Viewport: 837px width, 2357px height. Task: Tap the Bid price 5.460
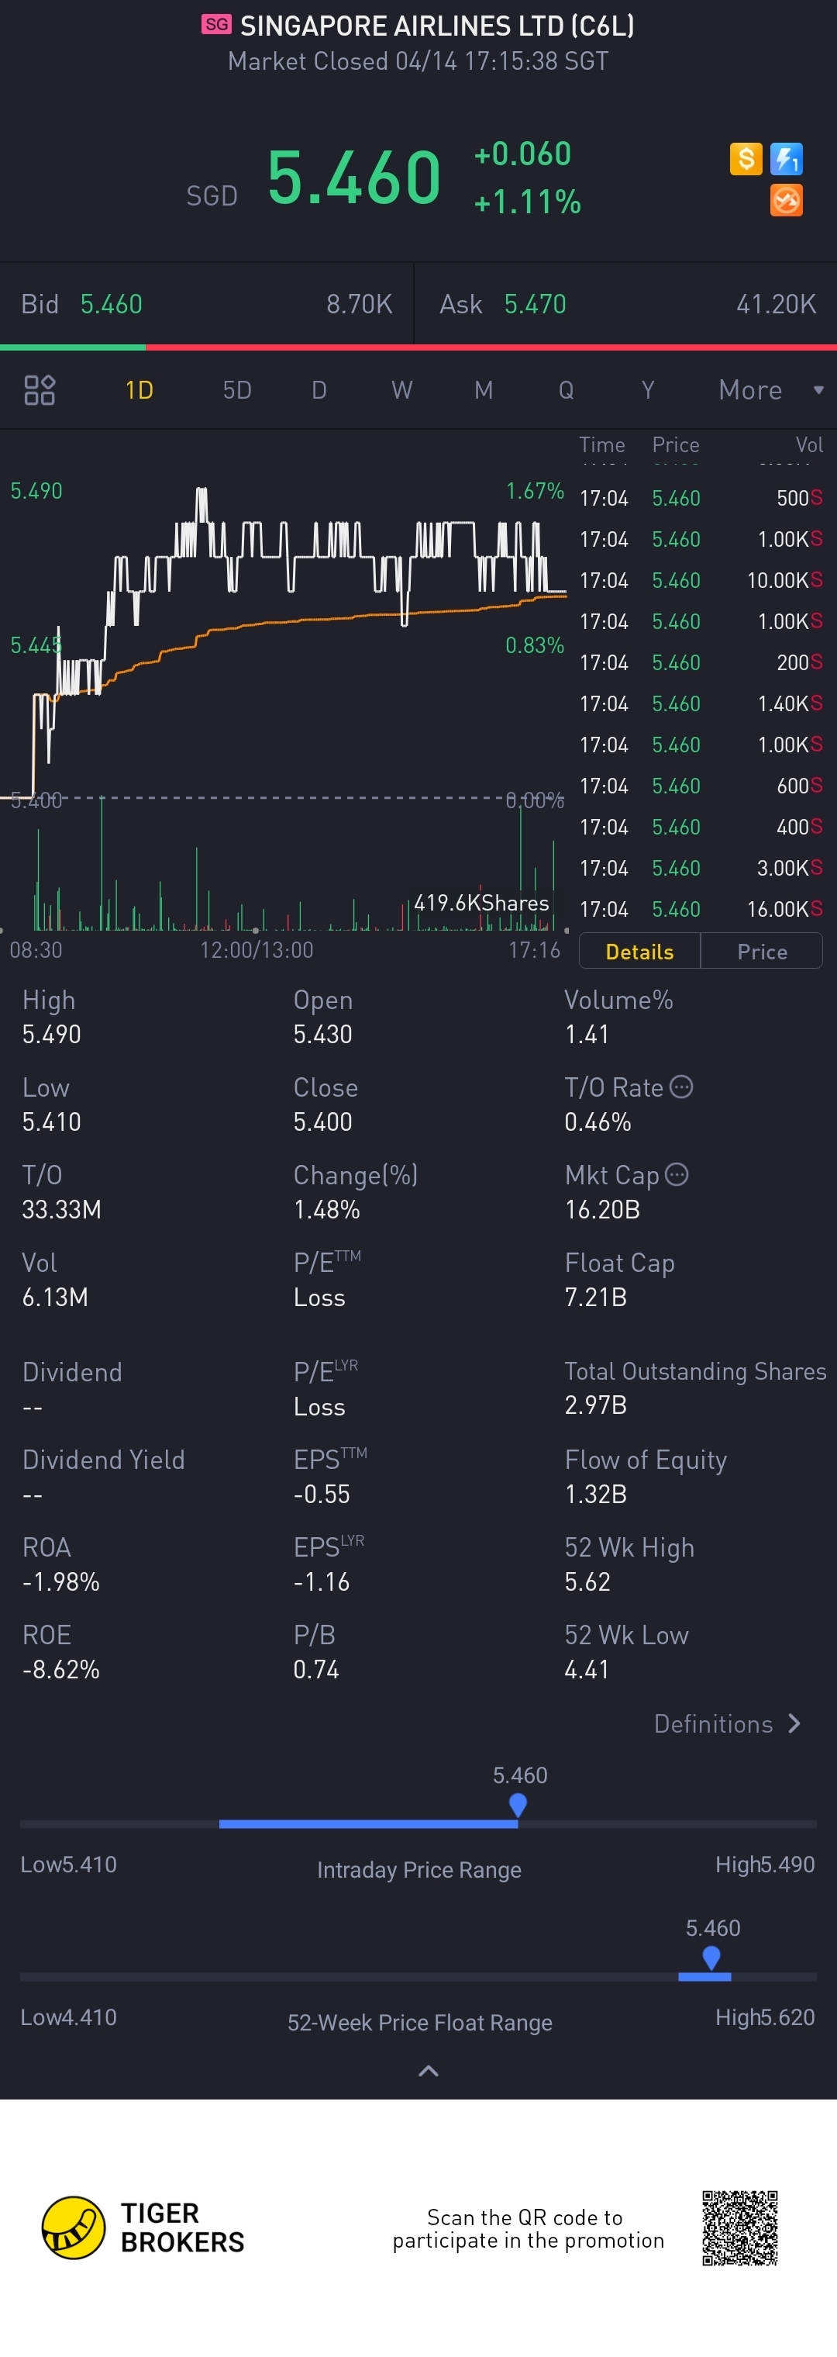click(x=112, y=304)
